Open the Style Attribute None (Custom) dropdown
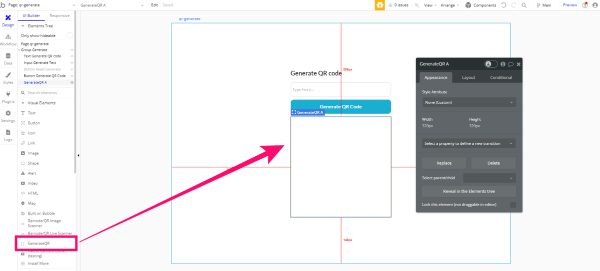Viewport: 600px width, 271px height. [469, 102]
